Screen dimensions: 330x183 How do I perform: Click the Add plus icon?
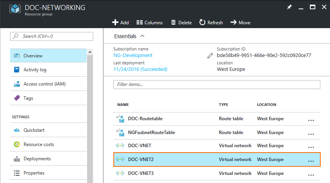[x=115, y=22]
